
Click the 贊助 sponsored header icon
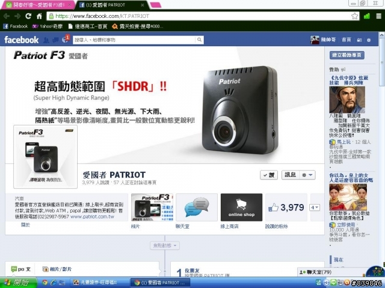pos(343,70)
